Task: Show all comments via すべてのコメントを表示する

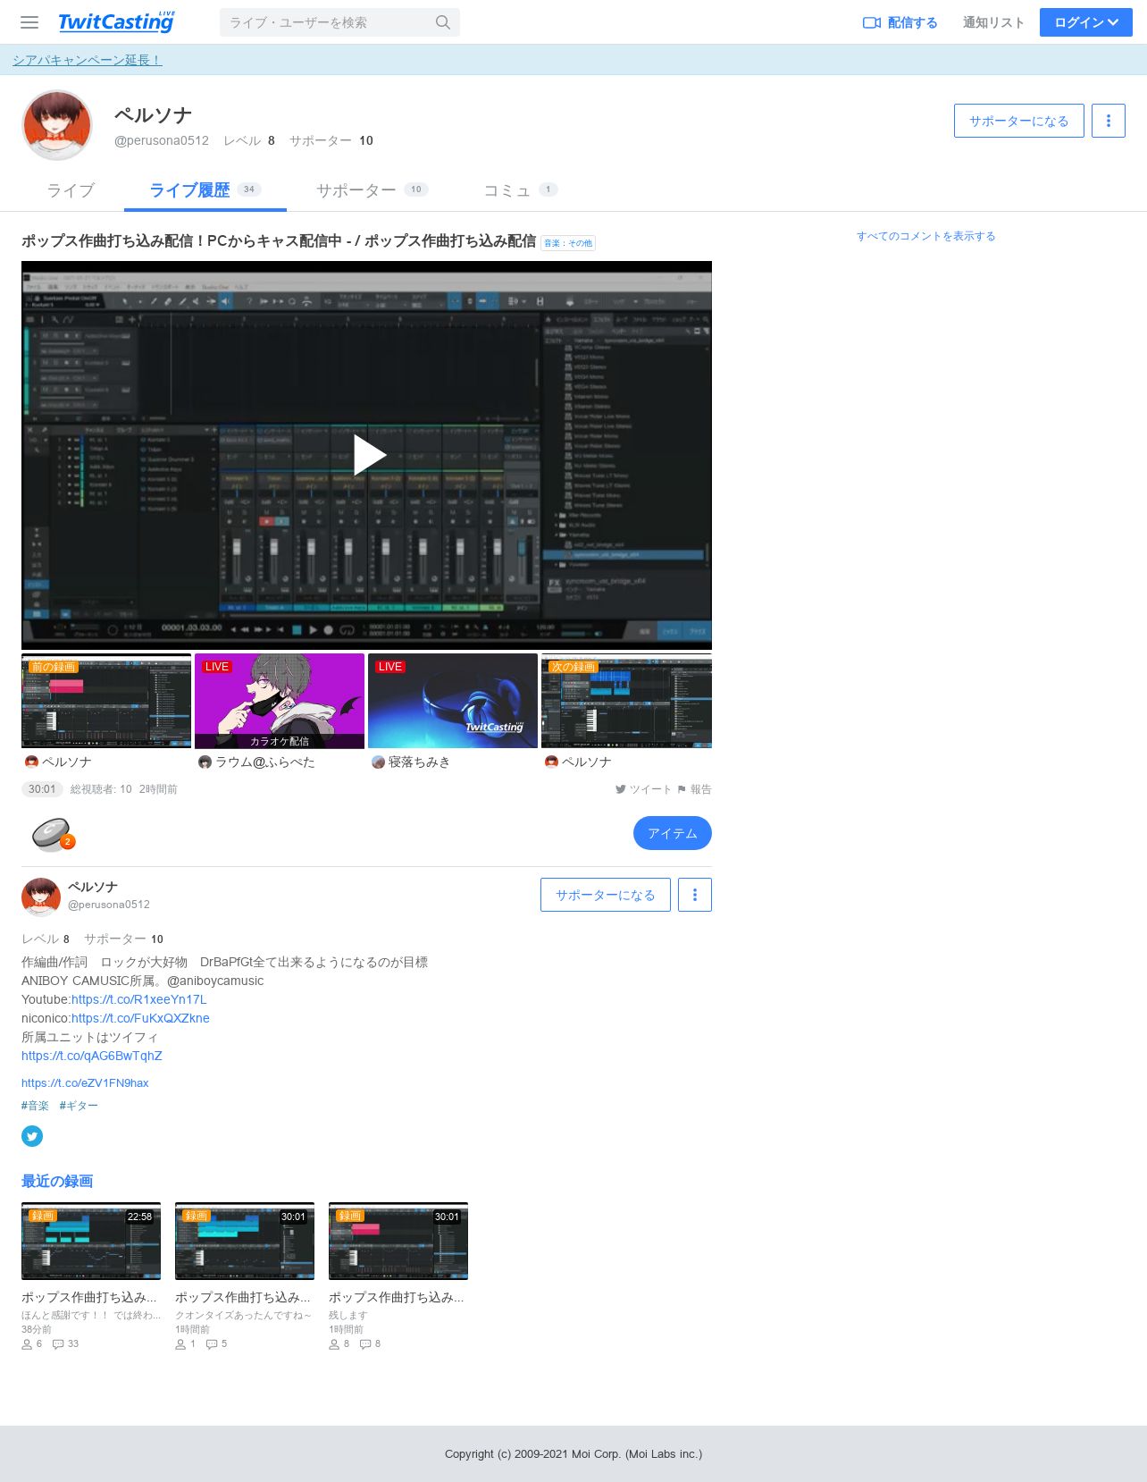Action: [x=925, y=236]
